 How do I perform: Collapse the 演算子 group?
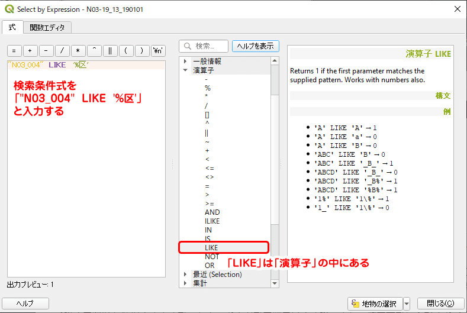[x=185, y=70]
